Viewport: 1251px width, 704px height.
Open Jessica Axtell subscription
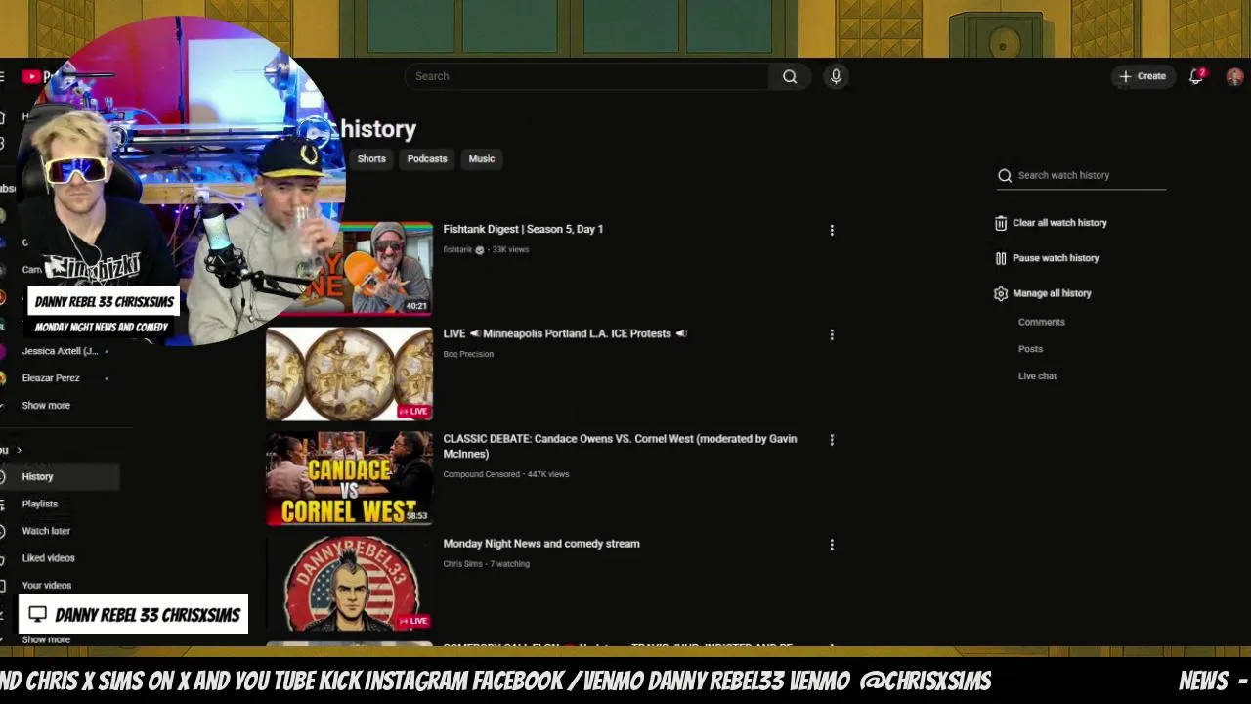click(x=60, y=351)
